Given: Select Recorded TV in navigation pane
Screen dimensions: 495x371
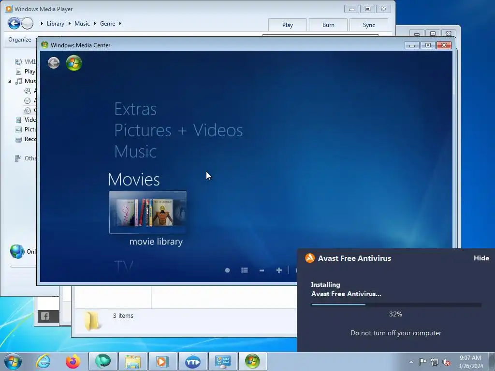Looking at the screenshot, I should pos(26,140).
